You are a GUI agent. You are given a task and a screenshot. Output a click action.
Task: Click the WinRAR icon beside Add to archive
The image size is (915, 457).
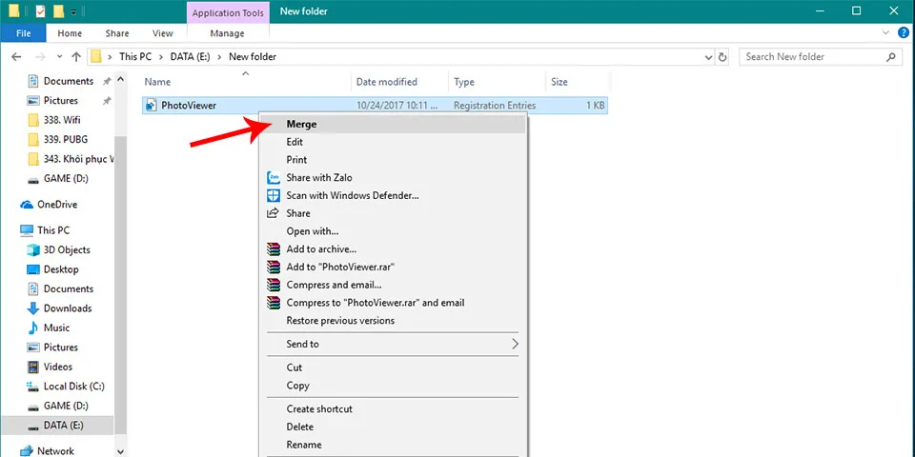coord(274,249)
